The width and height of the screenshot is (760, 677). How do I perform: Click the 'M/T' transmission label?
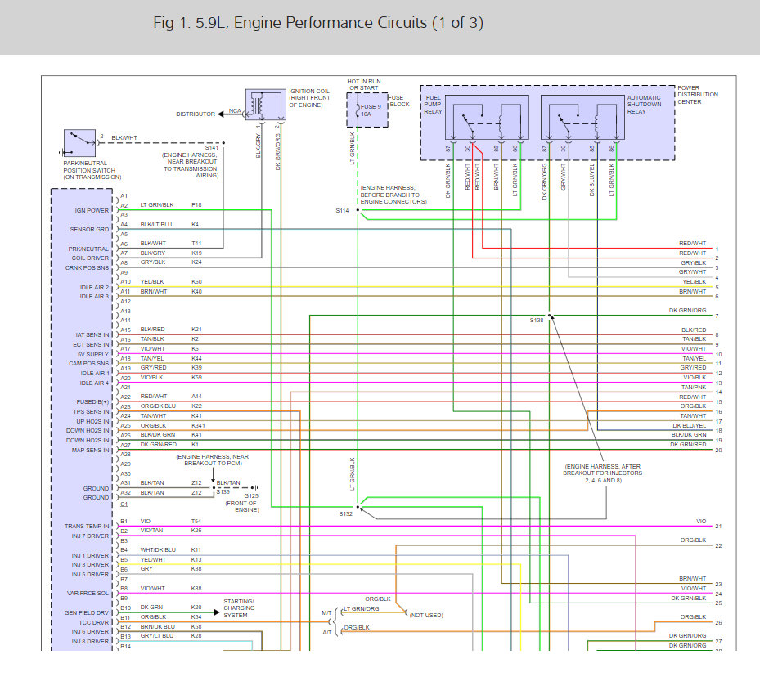pos(326,613)
